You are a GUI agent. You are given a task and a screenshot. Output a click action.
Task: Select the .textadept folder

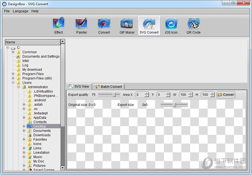40,113
